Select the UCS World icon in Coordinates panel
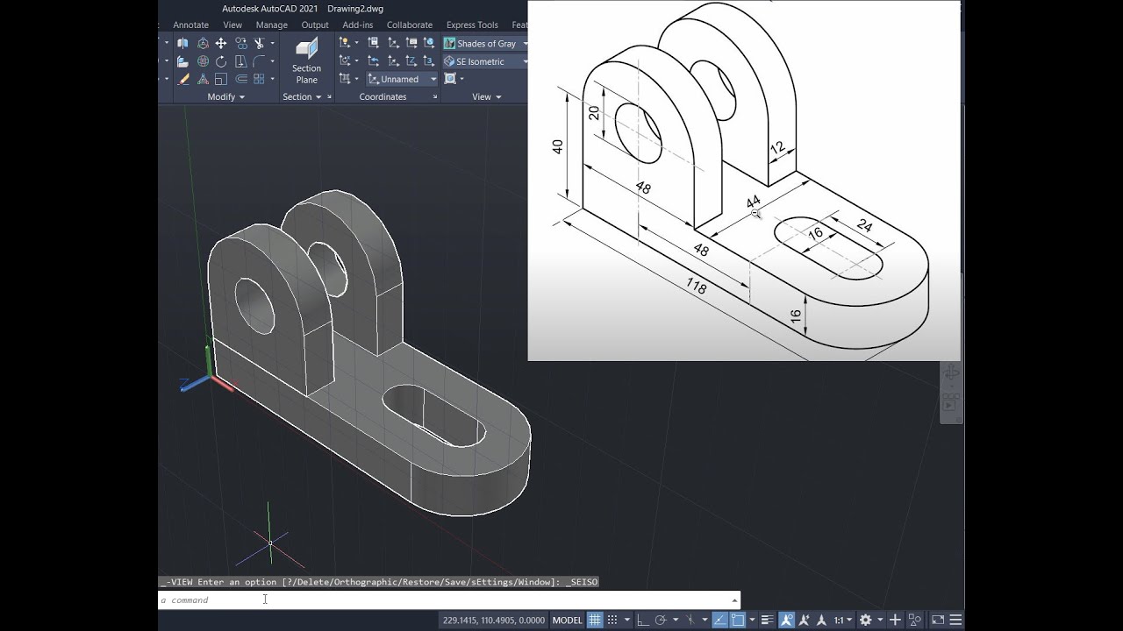The height and width of the screenshot is (631, 1123). pos(428,42)
